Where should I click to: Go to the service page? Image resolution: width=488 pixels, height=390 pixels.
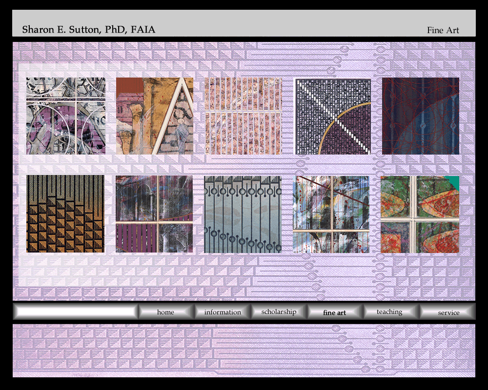coord(448,312)
